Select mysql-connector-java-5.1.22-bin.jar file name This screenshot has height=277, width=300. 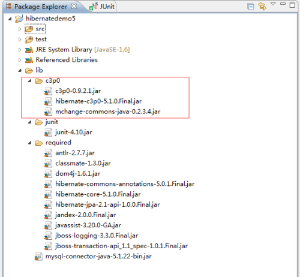click(x=98, y=257)
